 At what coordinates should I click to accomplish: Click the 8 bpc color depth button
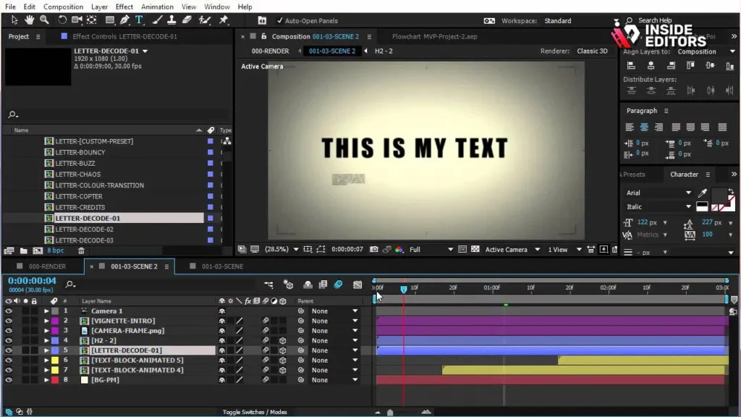[55, 250]
